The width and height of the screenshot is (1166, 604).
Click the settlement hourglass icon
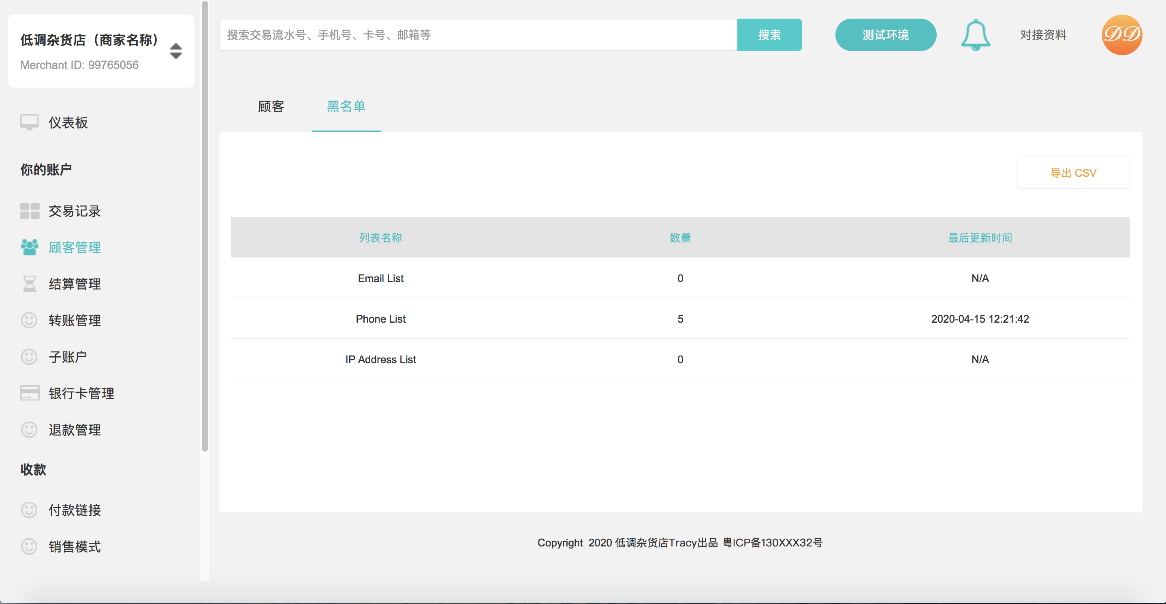pos(30,284)
